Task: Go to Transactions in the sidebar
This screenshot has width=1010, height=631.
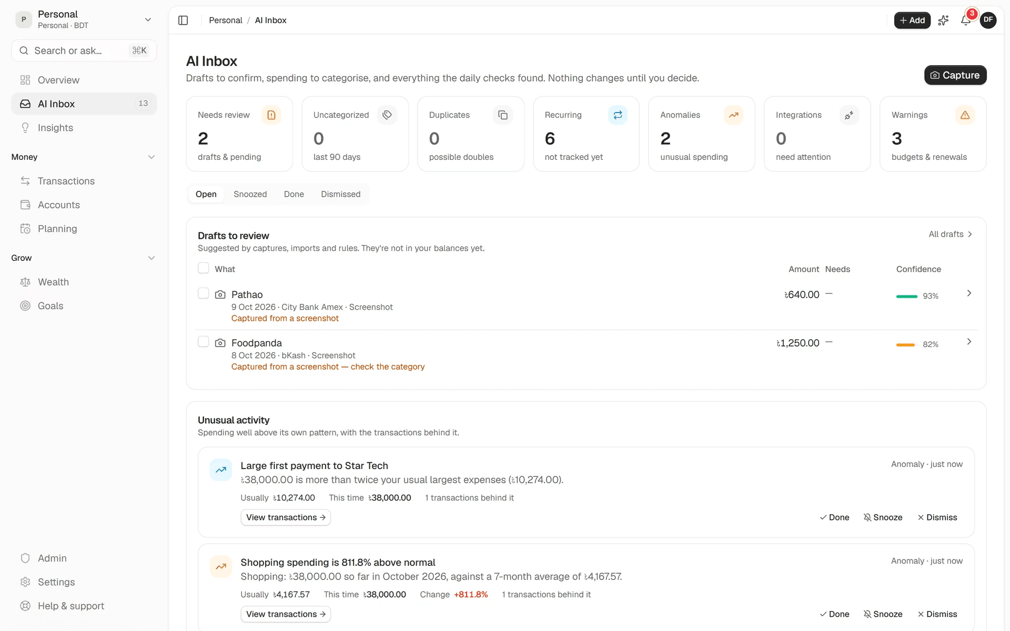Action: [x=84, y=181]
